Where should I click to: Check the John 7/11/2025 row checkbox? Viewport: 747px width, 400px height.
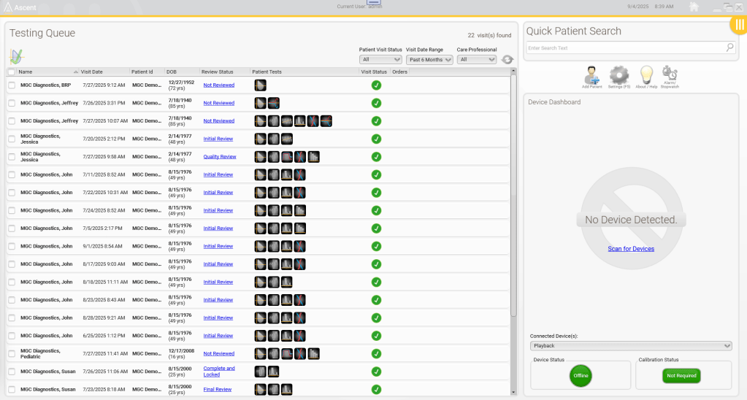click(12, 174)
